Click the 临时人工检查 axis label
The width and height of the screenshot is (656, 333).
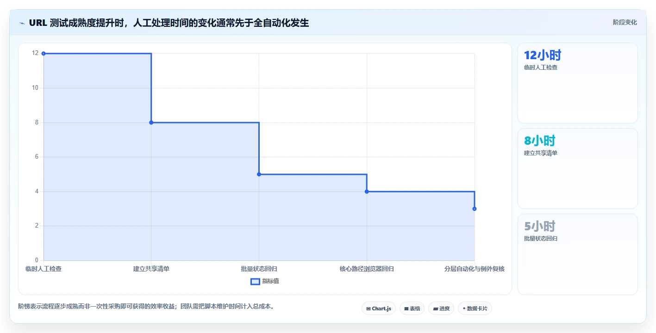[x=44, y=269]
